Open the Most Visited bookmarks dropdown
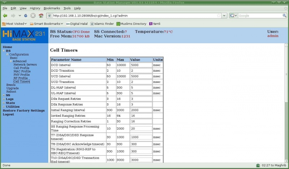 click(x=14, y=24)
